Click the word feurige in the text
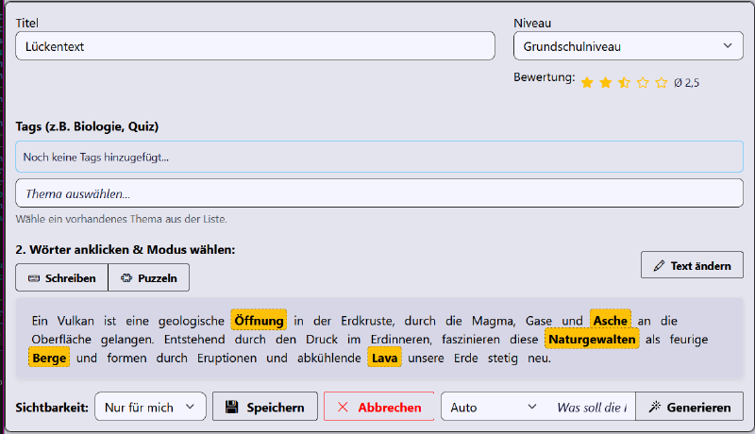Screen dimensions: 755x434 pos(689,340)
